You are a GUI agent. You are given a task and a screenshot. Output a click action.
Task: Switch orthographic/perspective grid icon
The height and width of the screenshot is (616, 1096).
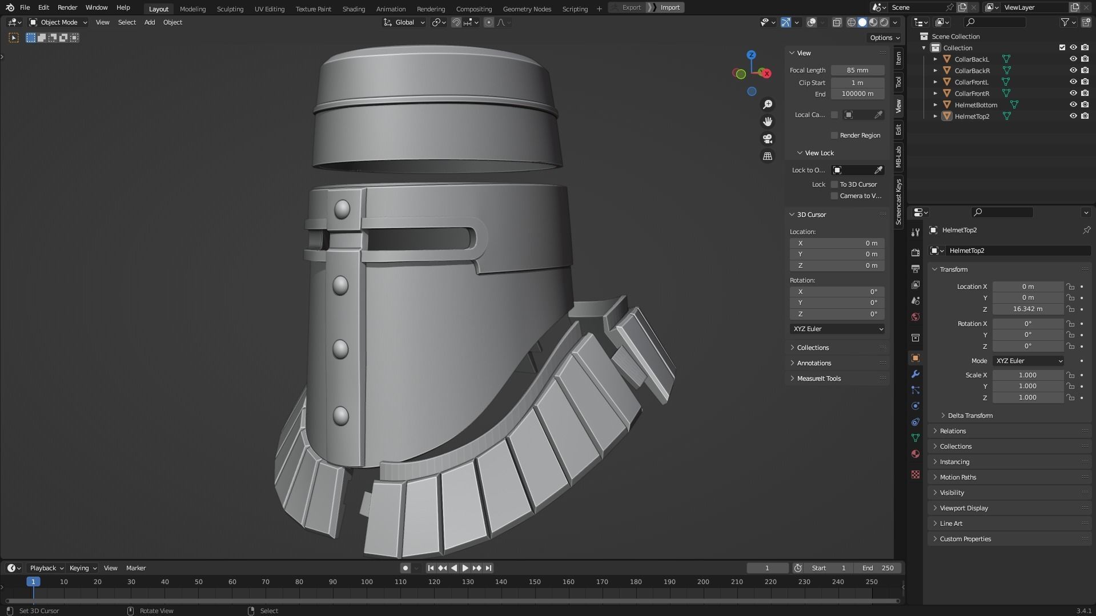(x=768, y=156)
